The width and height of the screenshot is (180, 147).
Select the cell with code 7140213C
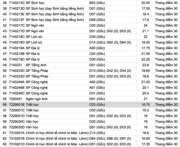[x=17, y=3]
